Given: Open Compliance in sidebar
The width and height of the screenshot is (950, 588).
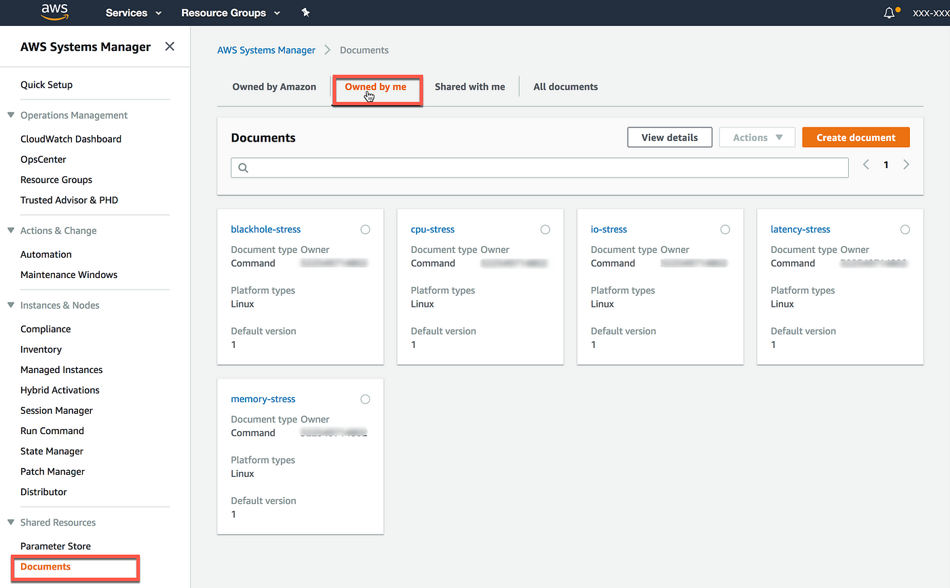Looking at the screenshot, I should coord(45,329).
